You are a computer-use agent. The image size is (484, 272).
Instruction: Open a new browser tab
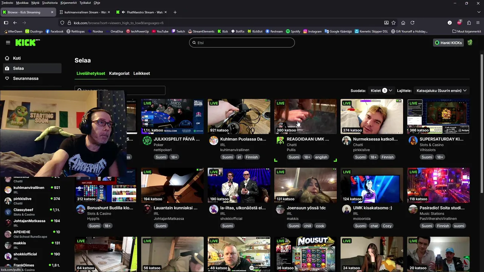click(175, 12)
